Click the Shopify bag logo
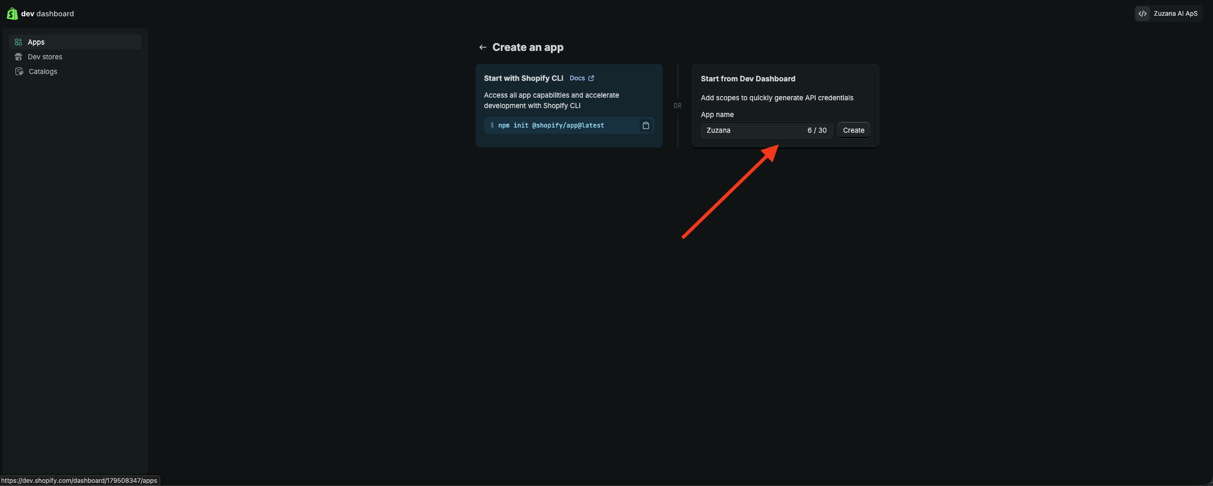 click(12, 14)
